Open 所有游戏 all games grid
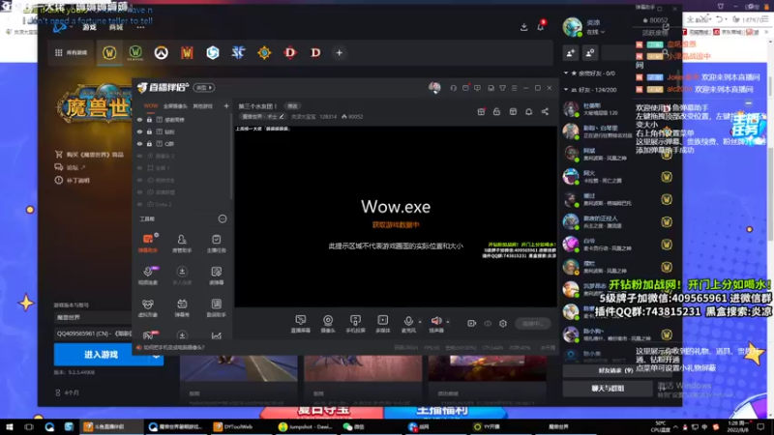The image size is (774, 435). [x=71, y=53]
